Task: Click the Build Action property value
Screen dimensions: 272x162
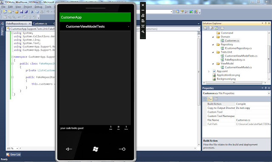Action: [x=253, y=104]
